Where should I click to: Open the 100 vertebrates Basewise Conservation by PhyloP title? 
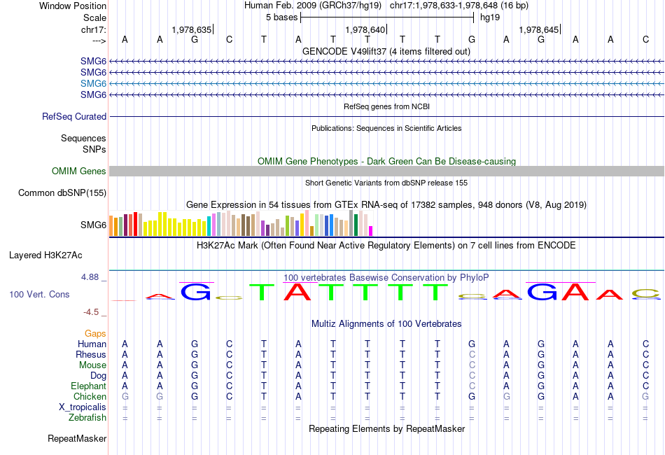tap(386, 278)
